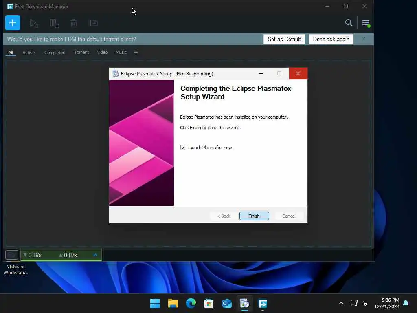The height and width of the screenshot is (313, 417).
Task: Click the trash delete icon in FDM toolbar
Action: pos(74,23)
